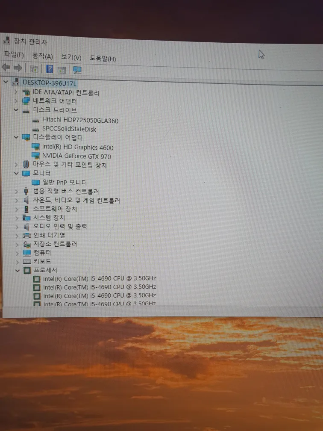323x431 pixels.
Task: Click the Forward arrow toolbar icon
Action: coord(18,68)
